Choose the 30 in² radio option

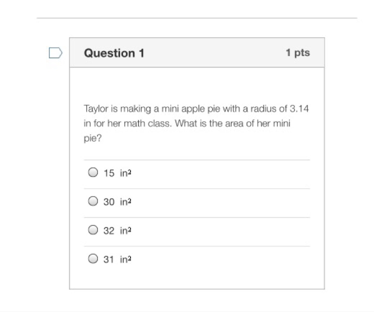[93, 201]
